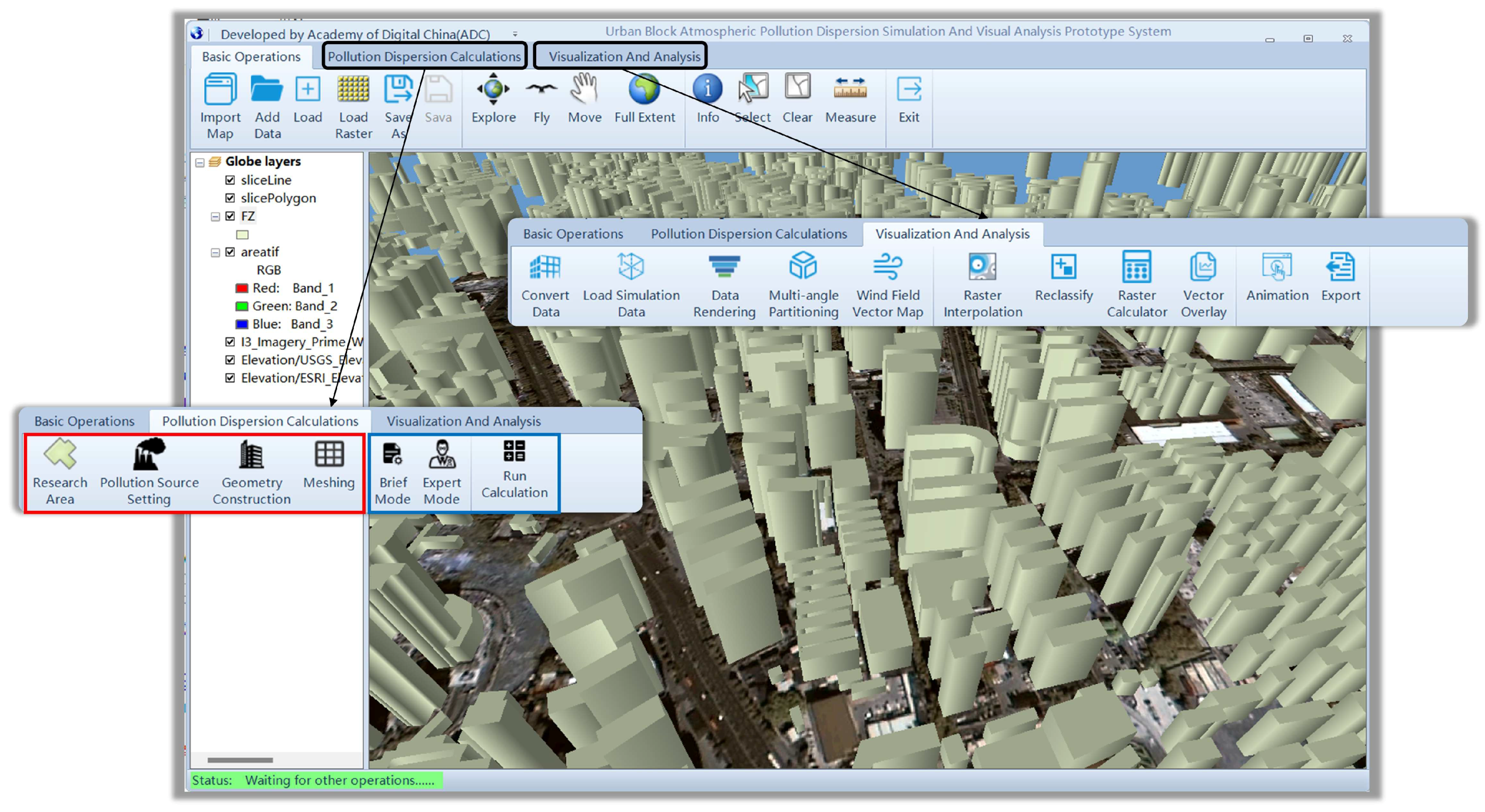Toggle the slicePolygon layer checkbox
The width and height of the screenshot is (1485, 812).
[230, 198]
